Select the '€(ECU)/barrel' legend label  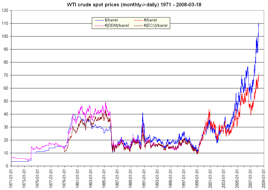156,26
